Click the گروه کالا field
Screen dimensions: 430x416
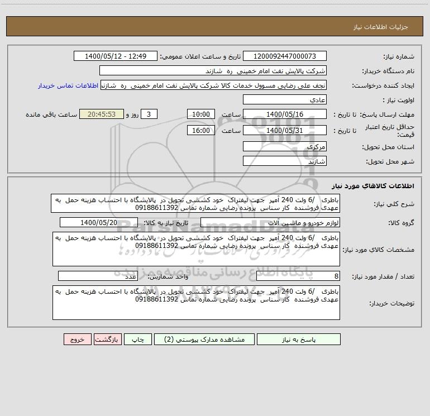tap(270, 223)
